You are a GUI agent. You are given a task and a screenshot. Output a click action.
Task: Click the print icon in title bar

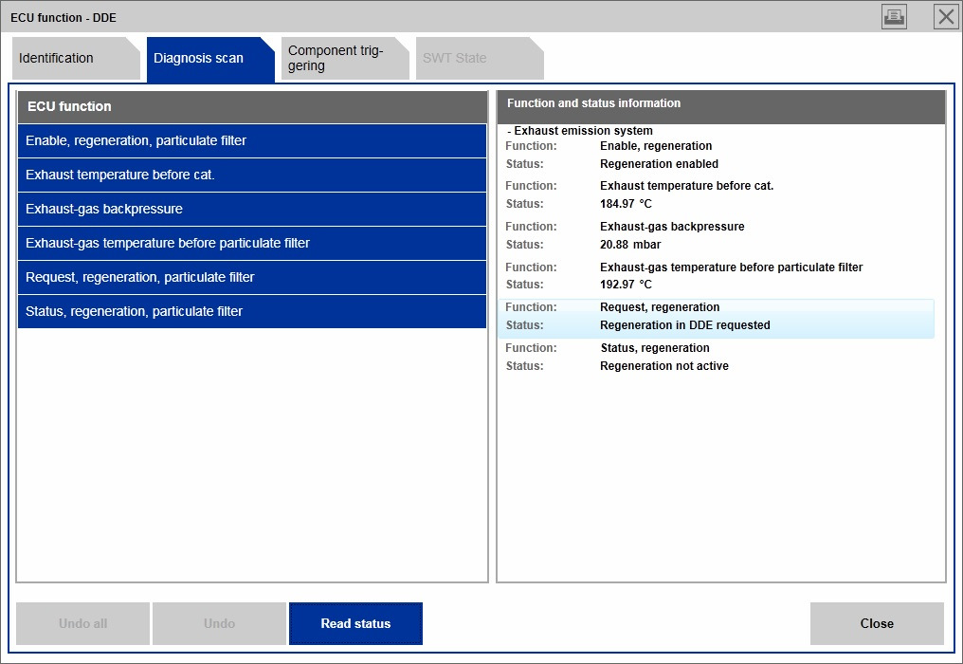894,16
